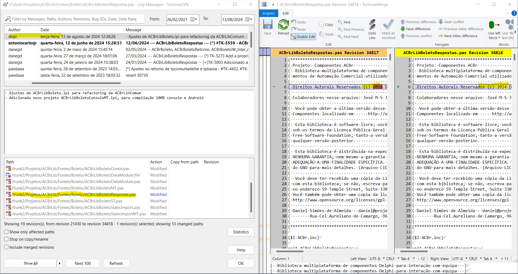Go to Next conflict
This screenshot has height=274, width=518.
[x=451, y=22]
